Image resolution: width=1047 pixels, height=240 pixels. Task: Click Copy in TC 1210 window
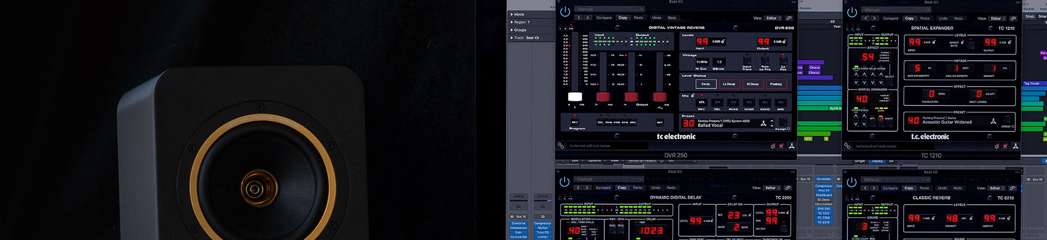coord(909,18)
